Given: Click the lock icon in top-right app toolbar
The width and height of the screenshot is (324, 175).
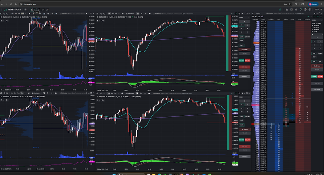Looking at the screenshot, I should coord(287,9).
